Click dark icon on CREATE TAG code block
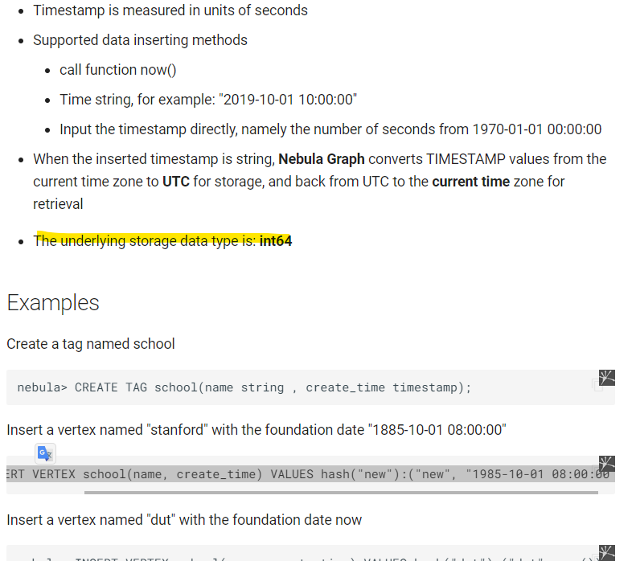Viewport: 636px width, 561px height. coord(607,378)
